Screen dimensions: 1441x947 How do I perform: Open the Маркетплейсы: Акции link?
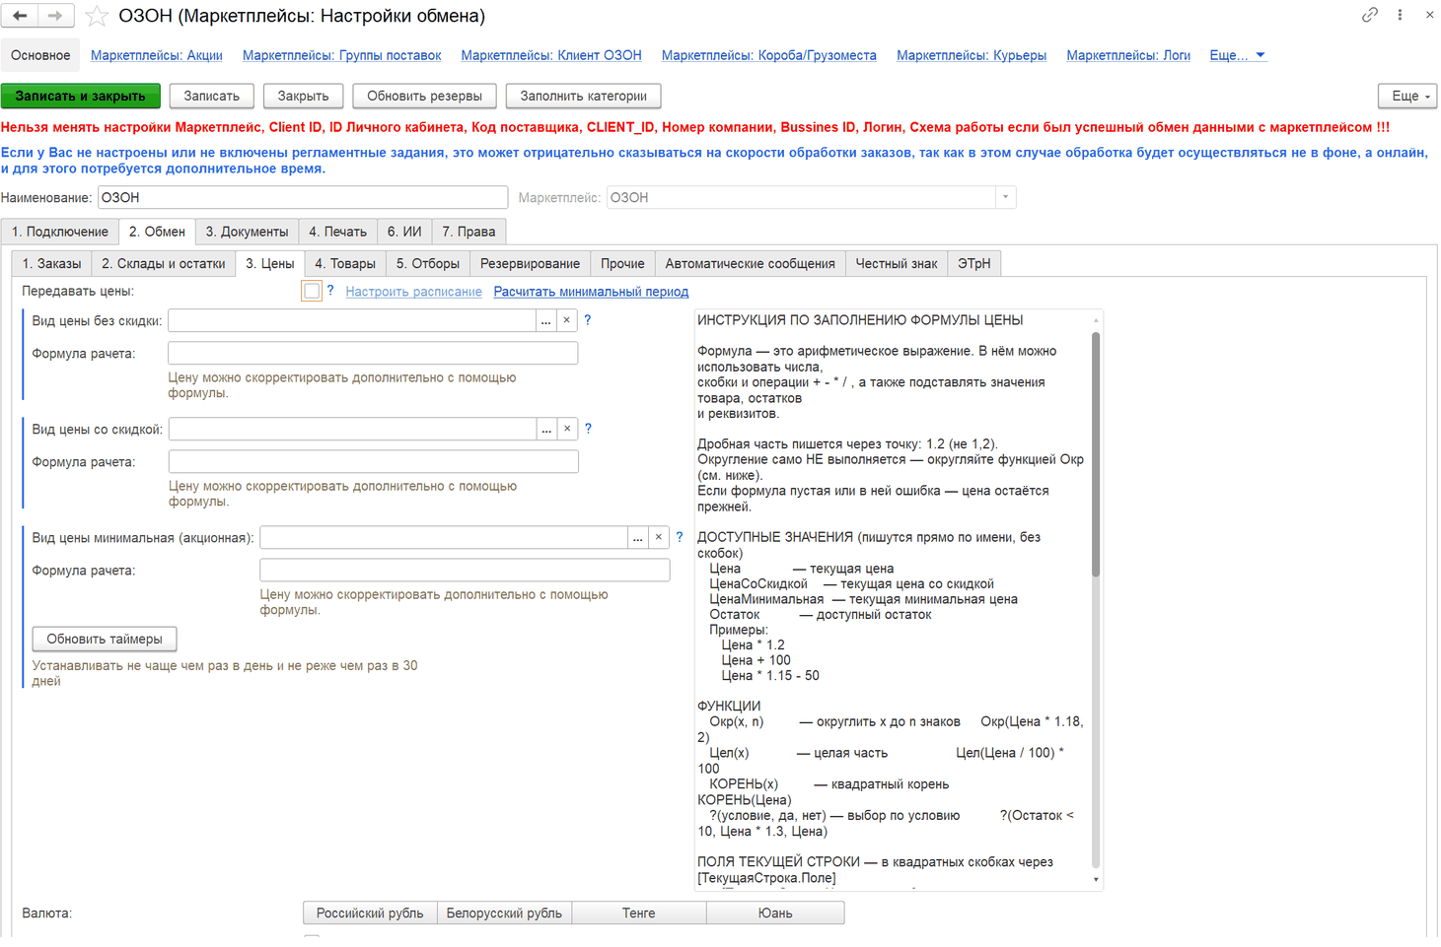pos(157,55)
